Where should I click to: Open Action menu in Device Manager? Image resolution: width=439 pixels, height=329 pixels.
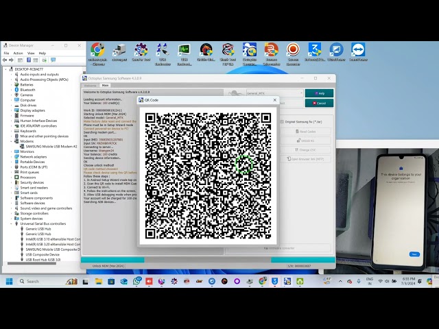coord(19,53)
